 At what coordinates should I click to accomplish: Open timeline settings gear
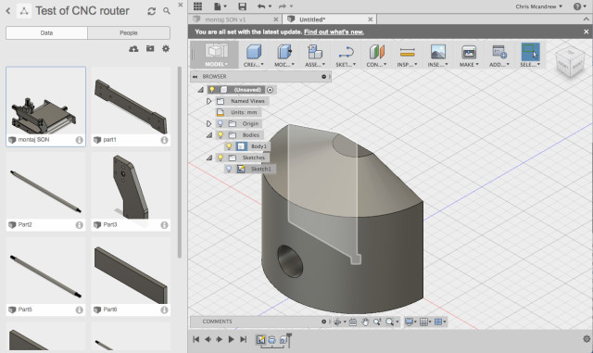pos(587,339)
